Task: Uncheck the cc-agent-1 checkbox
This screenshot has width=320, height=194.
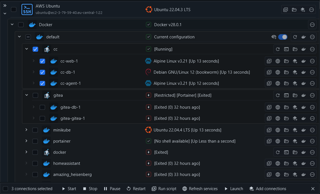Action: tap(42, 83)
